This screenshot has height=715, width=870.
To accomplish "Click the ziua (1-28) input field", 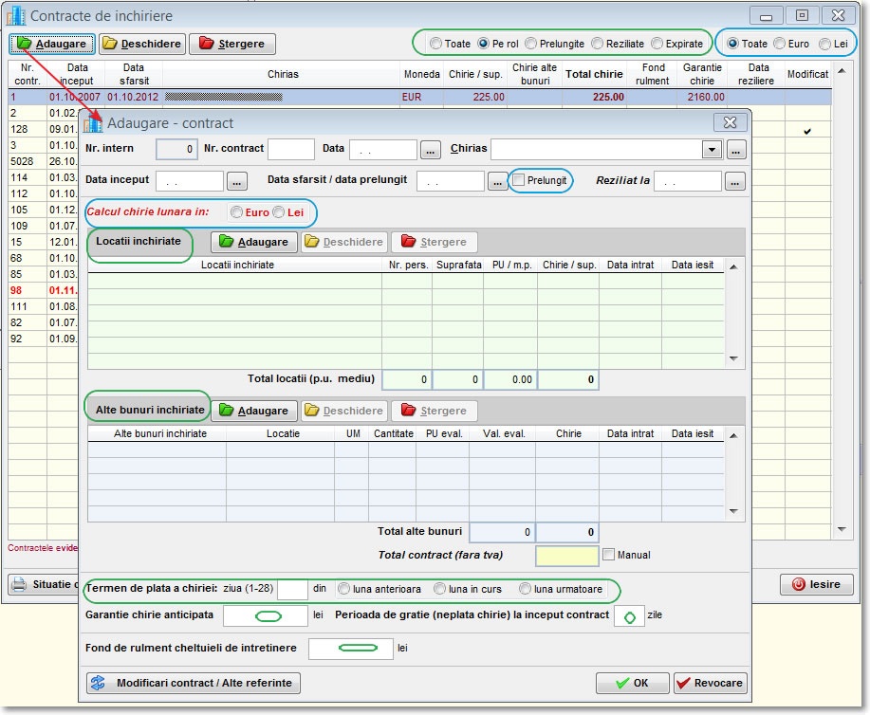I will pos(292,589).
